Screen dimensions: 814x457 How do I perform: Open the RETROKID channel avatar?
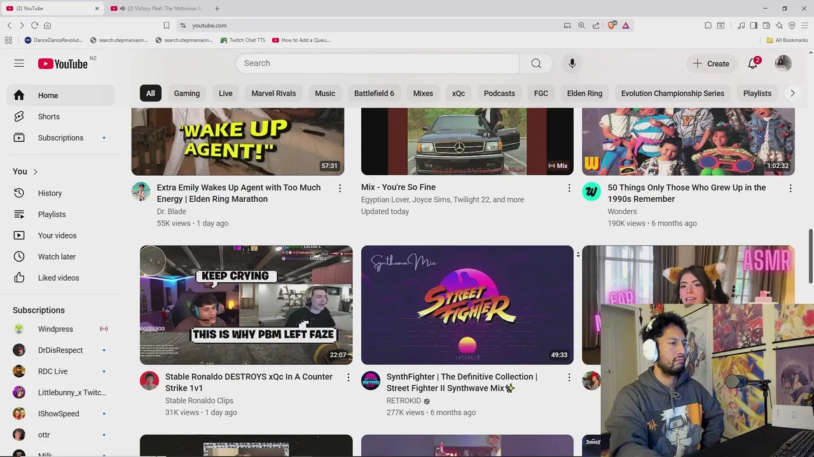(371, 380)
